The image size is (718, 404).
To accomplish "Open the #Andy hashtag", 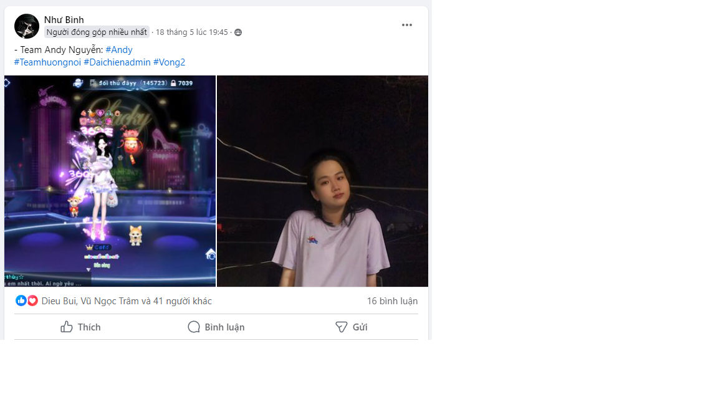I will 119,49.
